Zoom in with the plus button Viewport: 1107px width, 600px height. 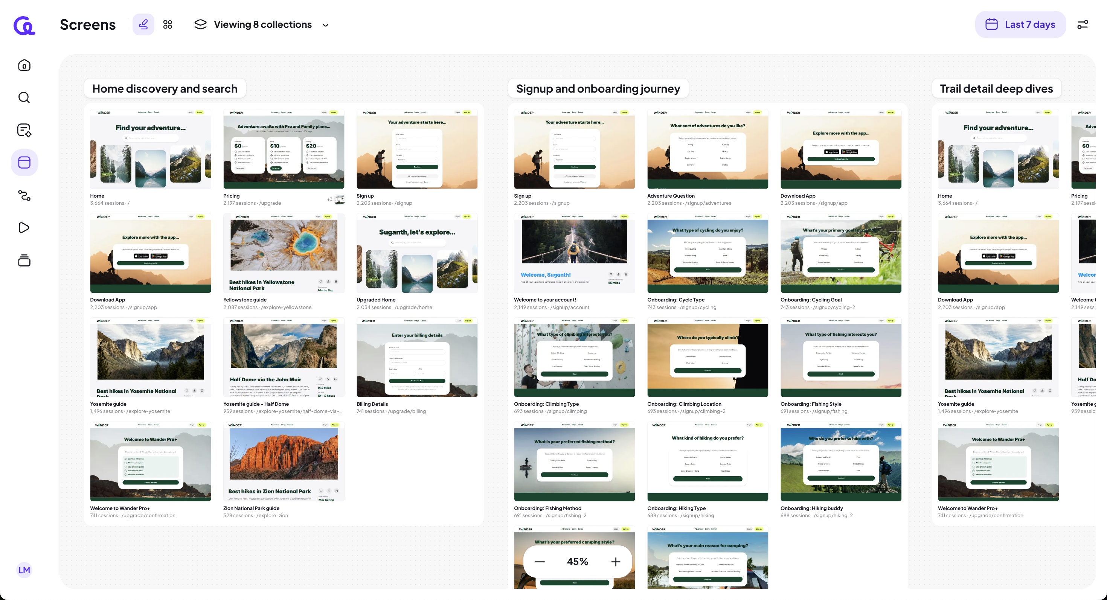(x=615, y=562)
